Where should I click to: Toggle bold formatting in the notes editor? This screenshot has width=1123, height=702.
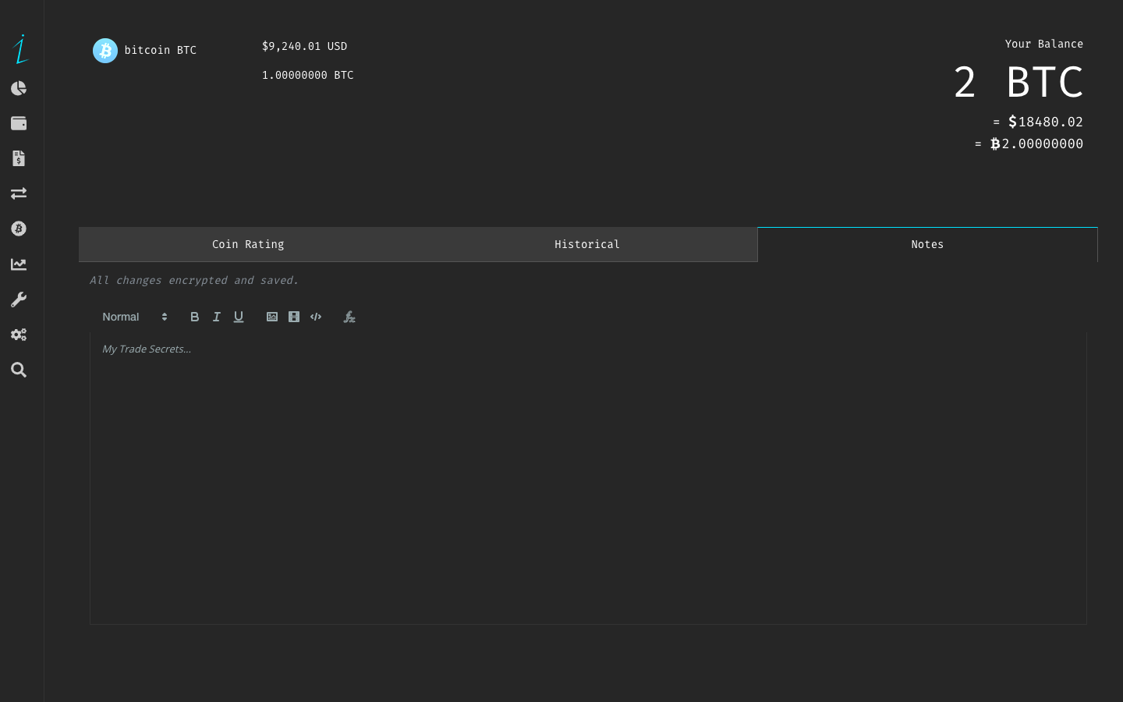coord(195,317)
